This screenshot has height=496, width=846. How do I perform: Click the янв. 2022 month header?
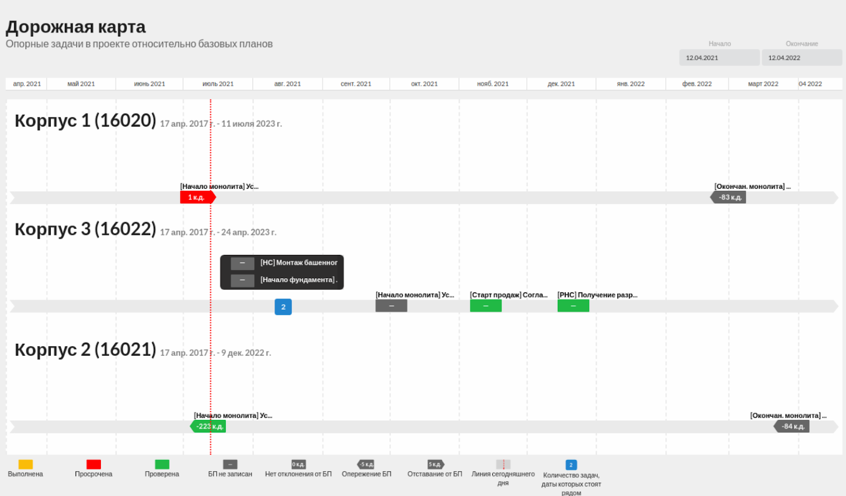631,84
